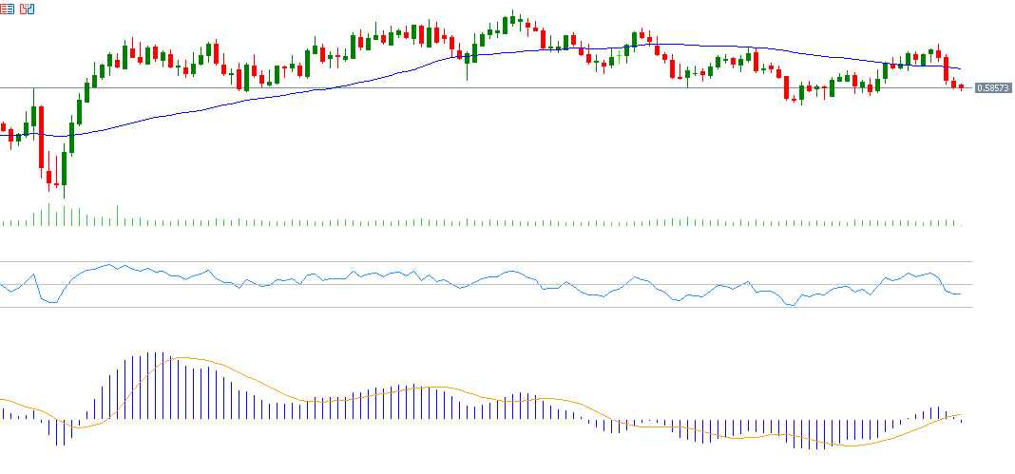The image size is (1015, 474).
Task: Click the highest green candle at chart peak
Action: (x=511, y=21)
